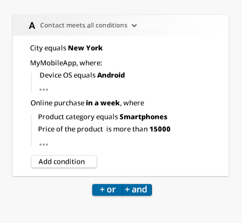Select the "City equals New York" condition

point(66,48)
